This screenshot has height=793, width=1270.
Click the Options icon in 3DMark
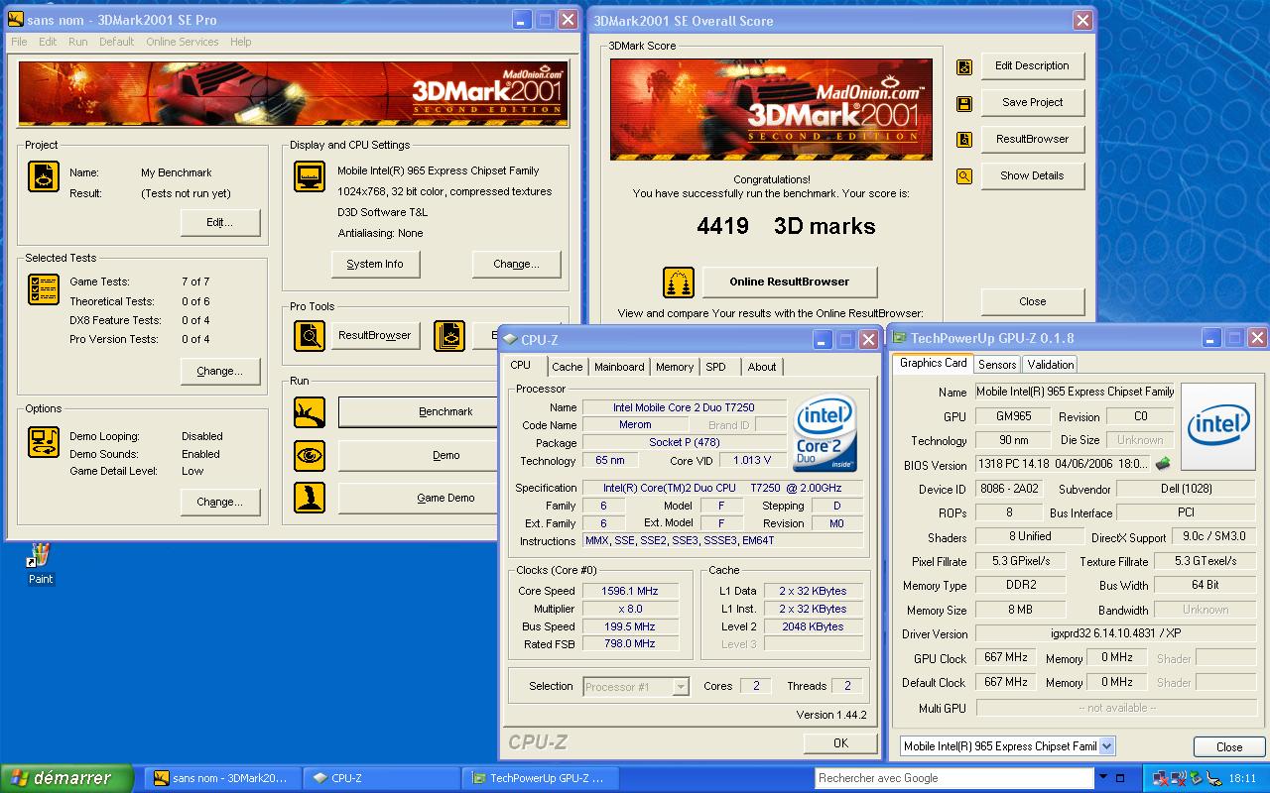[44, 442]
